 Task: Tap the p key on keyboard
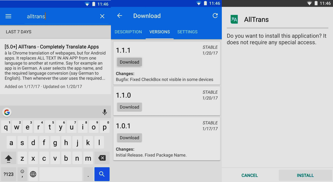[x=105, y=127]
